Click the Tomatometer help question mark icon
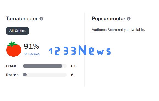Image resolution: width=159 pixels, height=101 pixels. [x=41, y=19]
